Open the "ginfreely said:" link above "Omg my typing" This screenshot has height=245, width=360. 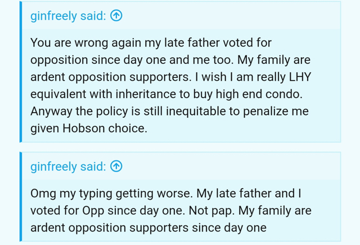[68, 167]
